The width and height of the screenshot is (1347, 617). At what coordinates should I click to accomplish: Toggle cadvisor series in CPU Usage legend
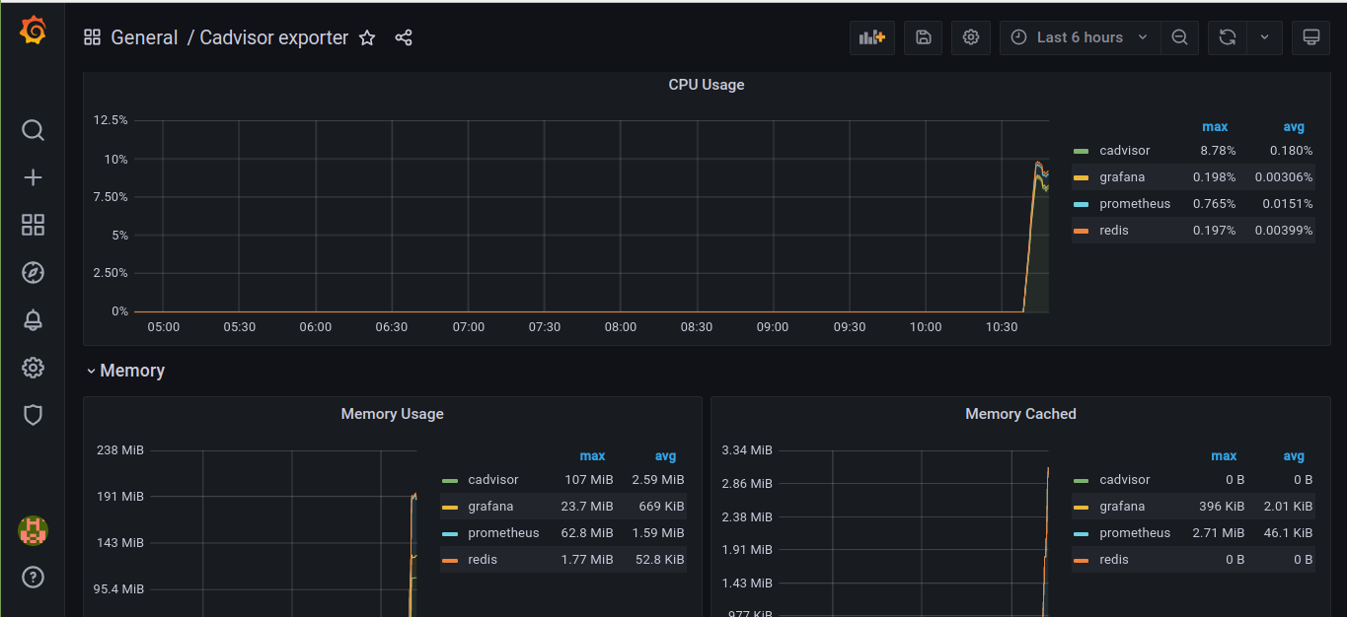point(1125,151)
